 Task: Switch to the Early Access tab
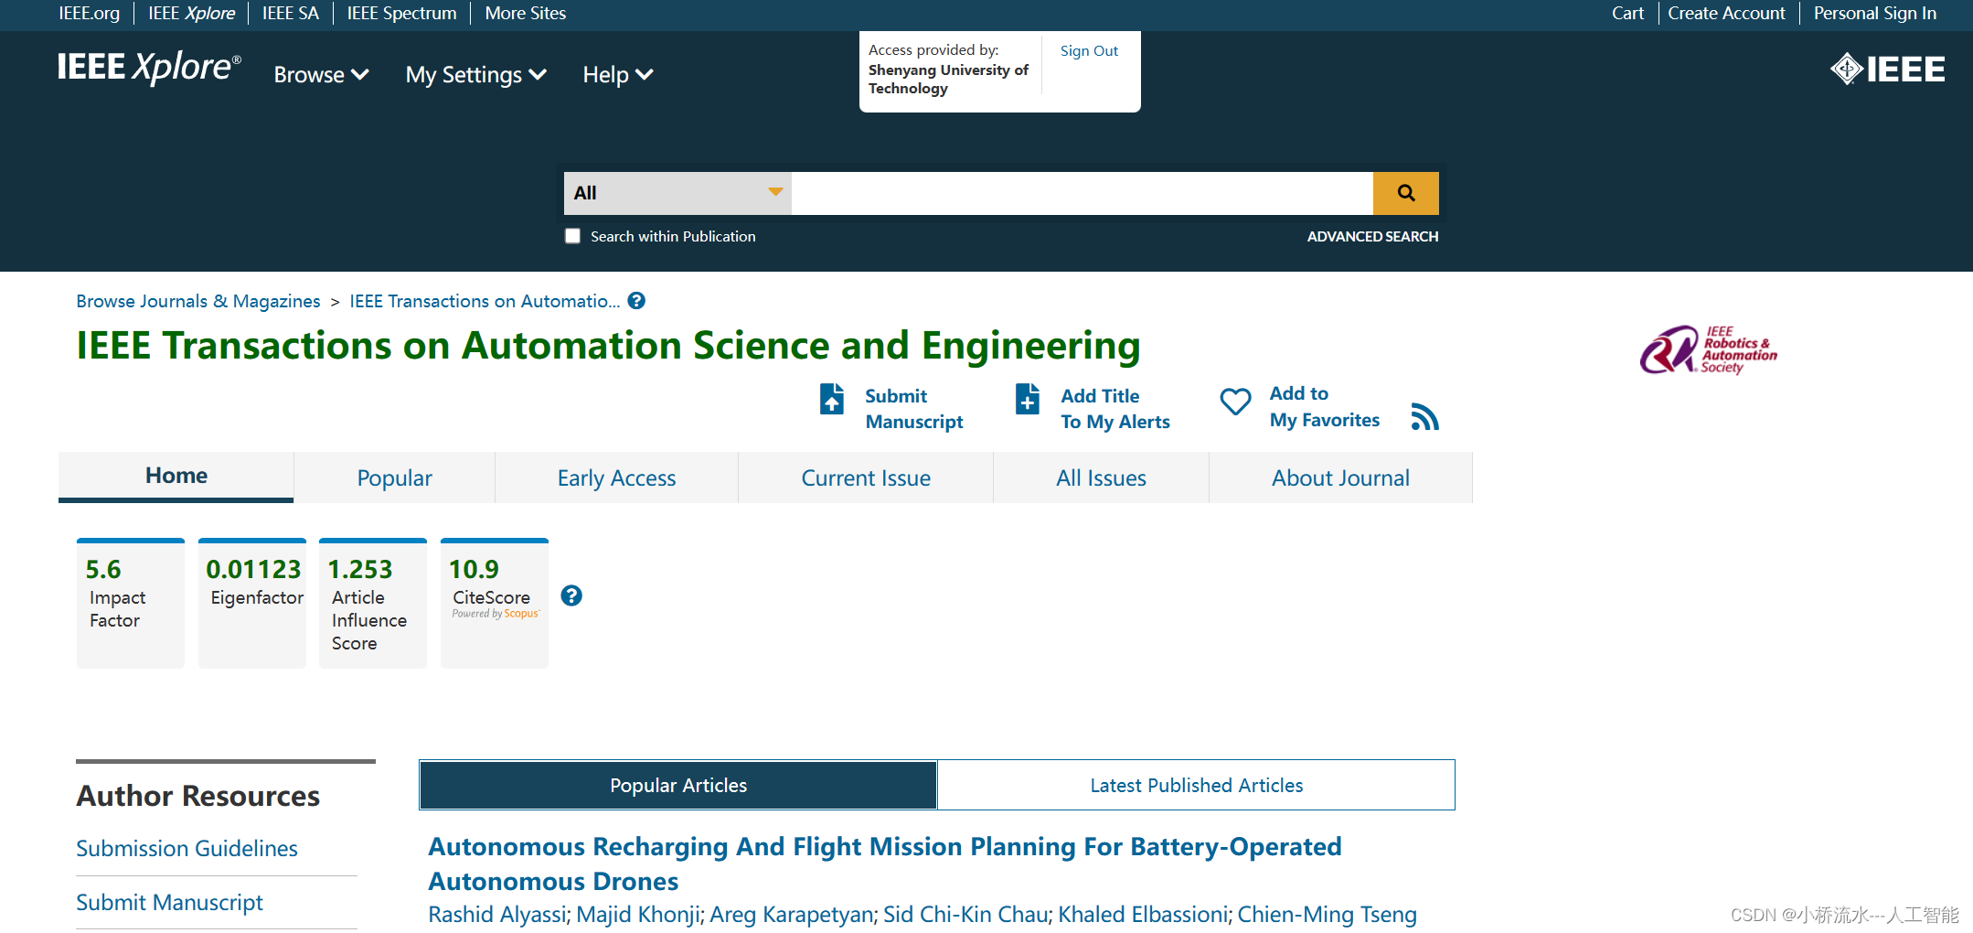click(x=616, y=477)
